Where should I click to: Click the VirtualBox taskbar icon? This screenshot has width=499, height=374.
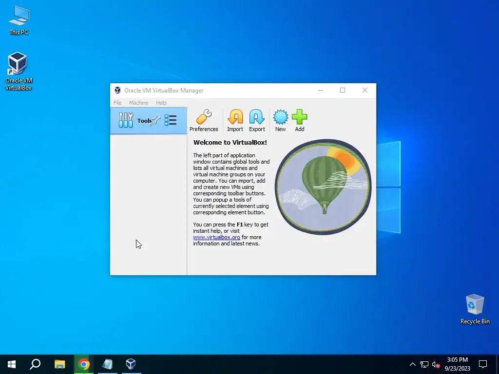point(131,364)
